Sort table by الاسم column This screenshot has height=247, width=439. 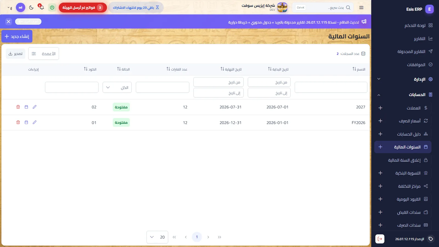tap(359, 69)
